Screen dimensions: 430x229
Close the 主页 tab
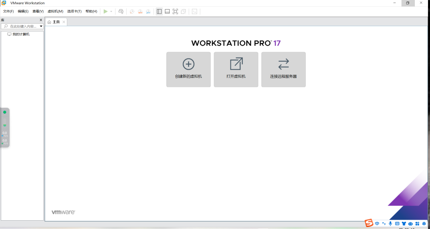coord(64,22)
